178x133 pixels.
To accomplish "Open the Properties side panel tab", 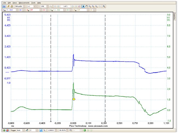I will click(175, 16).
